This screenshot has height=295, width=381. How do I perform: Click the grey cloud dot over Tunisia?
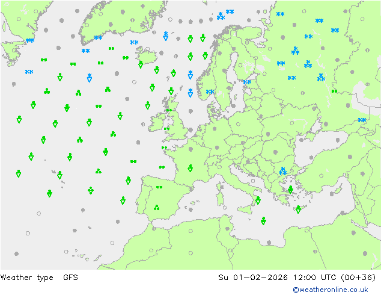point(227,229)
